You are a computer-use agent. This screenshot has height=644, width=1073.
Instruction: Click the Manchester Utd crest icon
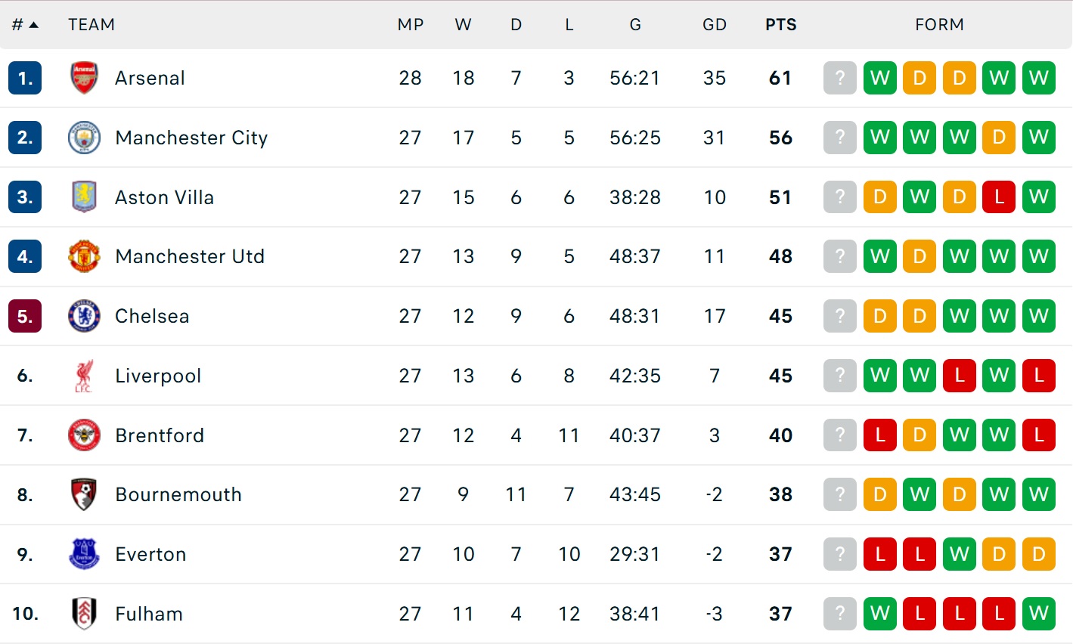tap(84, 256)
